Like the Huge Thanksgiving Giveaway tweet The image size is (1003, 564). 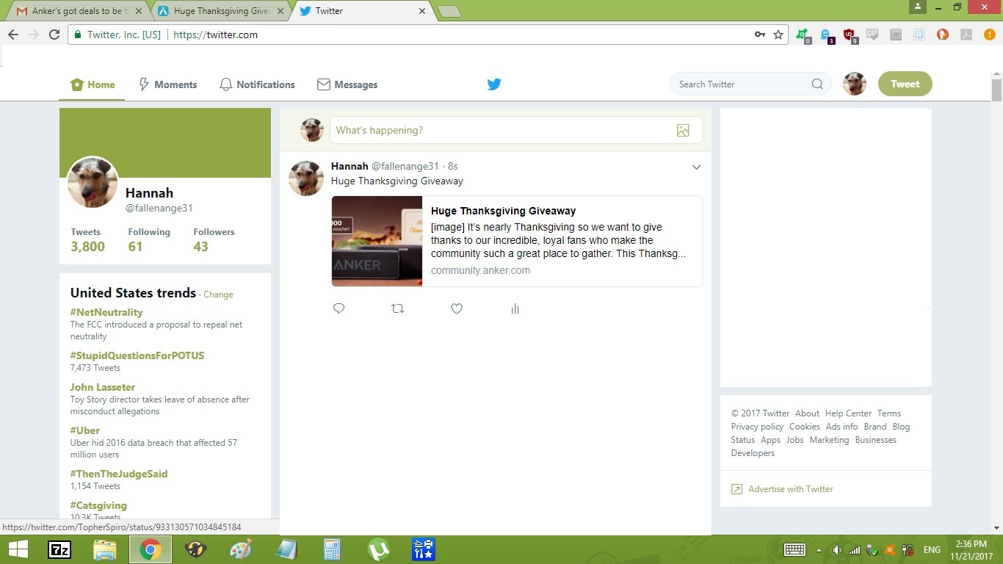tap(457, 308)
